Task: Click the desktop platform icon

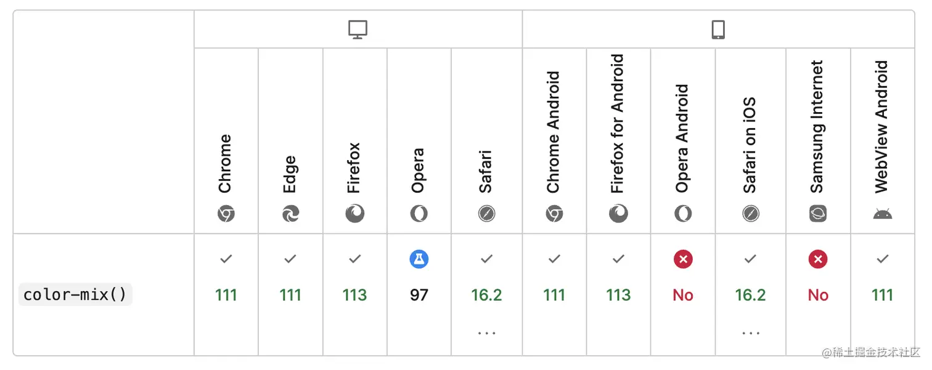Action: pyautogui.click(x=358, y=29)
